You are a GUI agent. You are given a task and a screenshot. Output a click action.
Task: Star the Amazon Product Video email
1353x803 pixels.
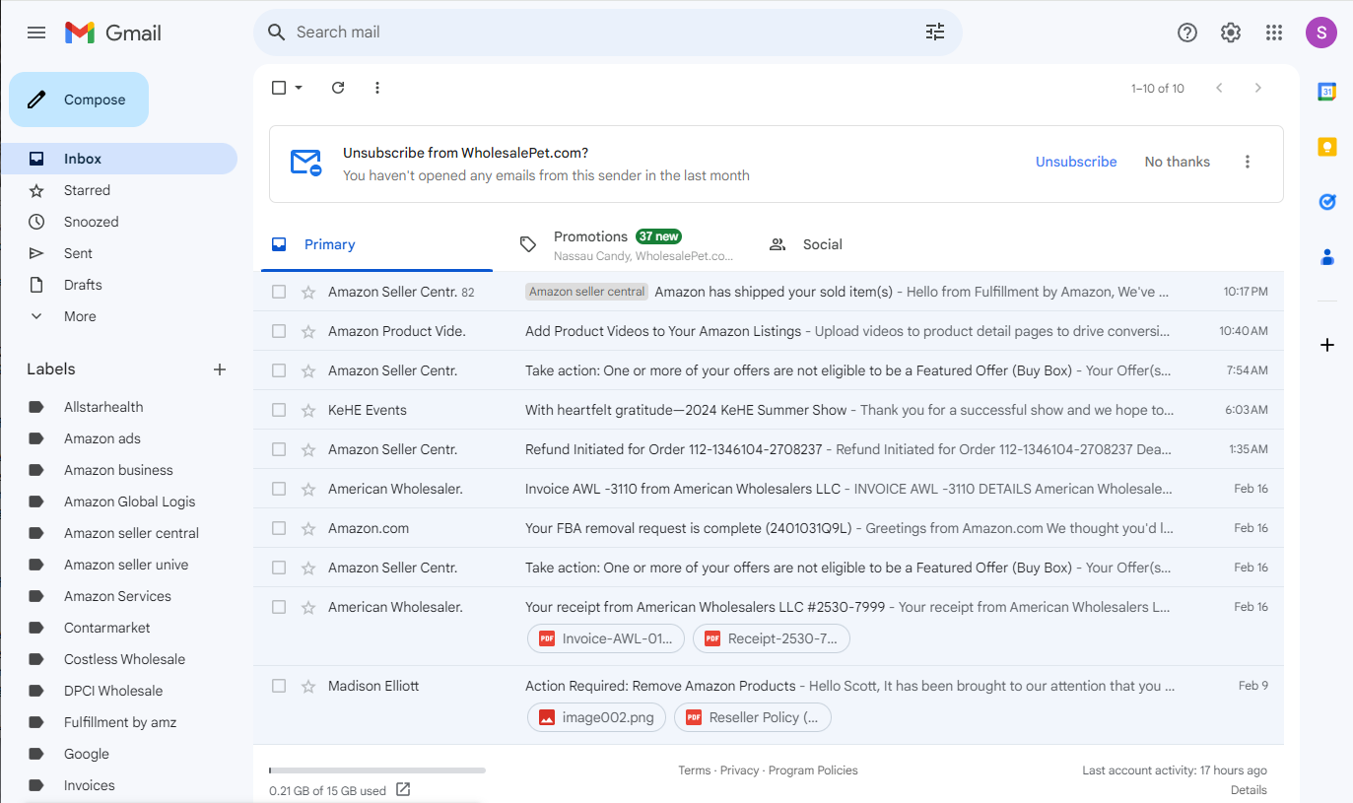point(308,331)
